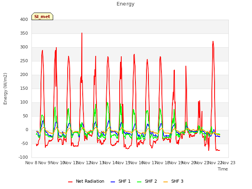Click the Net Radiation peak near Nov 22
252x189 pixels.
(x=213, y=41)
